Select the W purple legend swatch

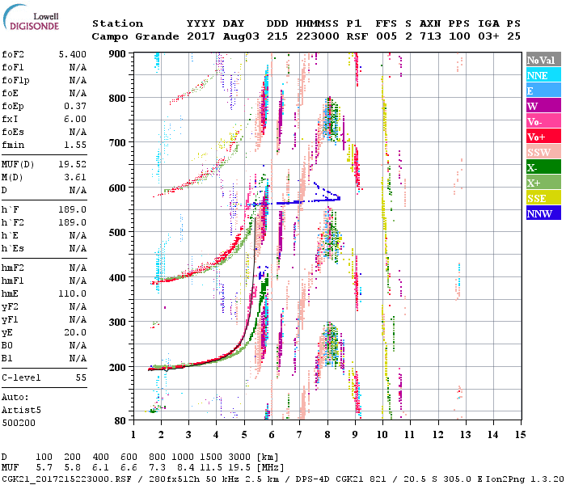tap(543, 106)
